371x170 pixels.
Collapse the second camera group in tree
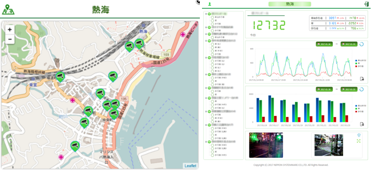(x=206, y=27)
